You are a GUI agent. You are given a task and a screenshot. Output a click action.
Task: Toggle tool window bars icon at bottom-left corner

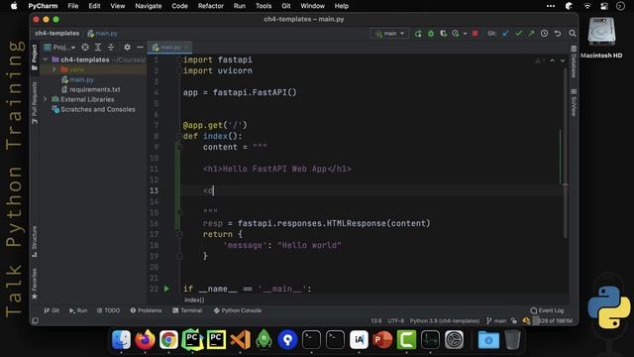(36, 321)
